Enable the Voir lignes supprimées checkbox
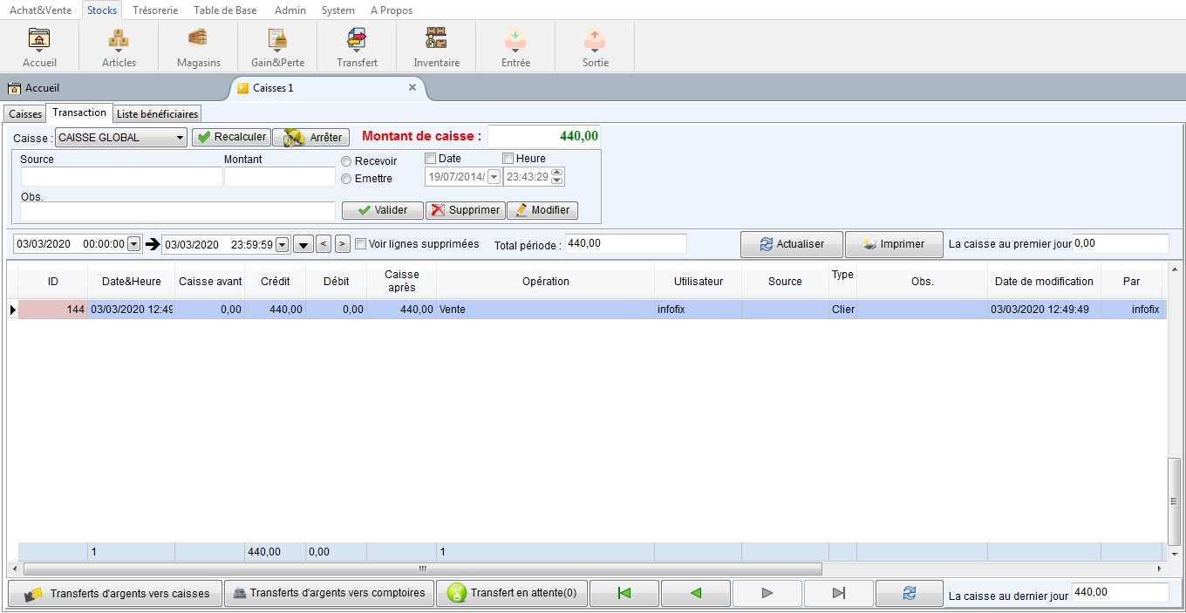 click(x=361, y=244)
